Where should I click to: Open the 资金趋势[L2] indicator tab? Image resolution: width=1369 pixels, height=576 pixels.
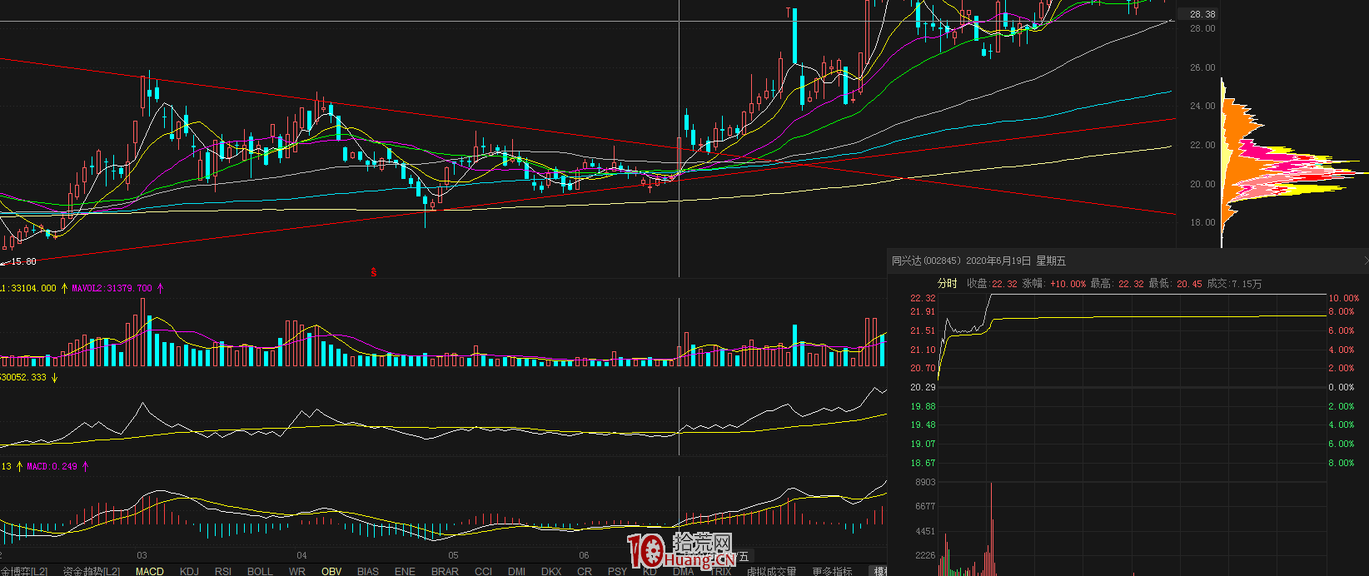pos(92,571)
